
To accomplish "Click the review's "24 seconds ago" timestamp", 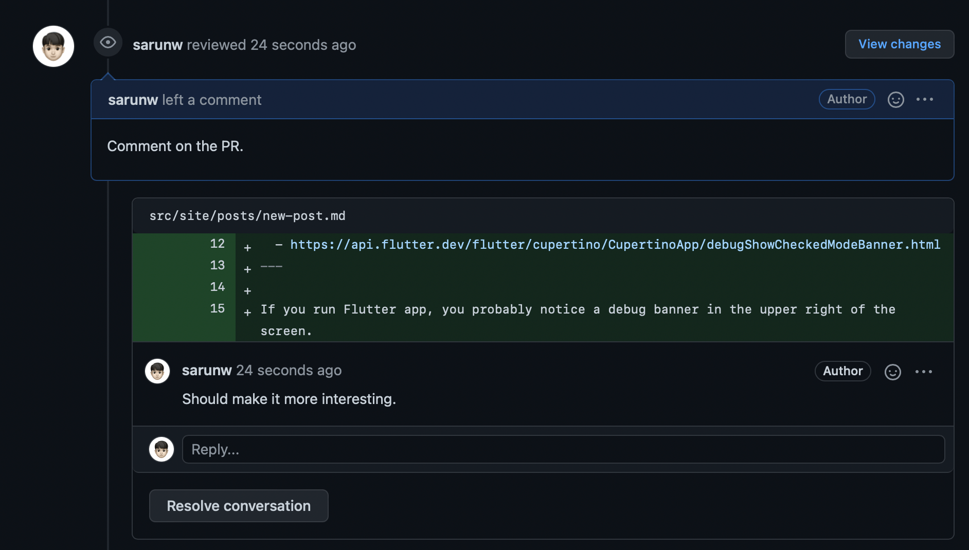I will tap(303, 45).
